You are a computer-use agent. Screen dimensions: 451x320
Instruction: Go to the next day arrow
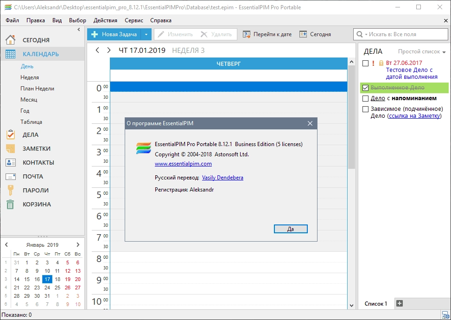click(109, 51)
